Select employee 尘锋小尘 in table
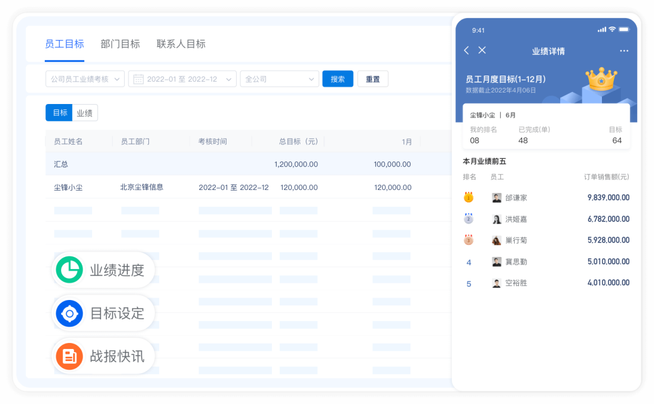Image resolution: width=654 pixels, height=404 pixels. [68, 187]
